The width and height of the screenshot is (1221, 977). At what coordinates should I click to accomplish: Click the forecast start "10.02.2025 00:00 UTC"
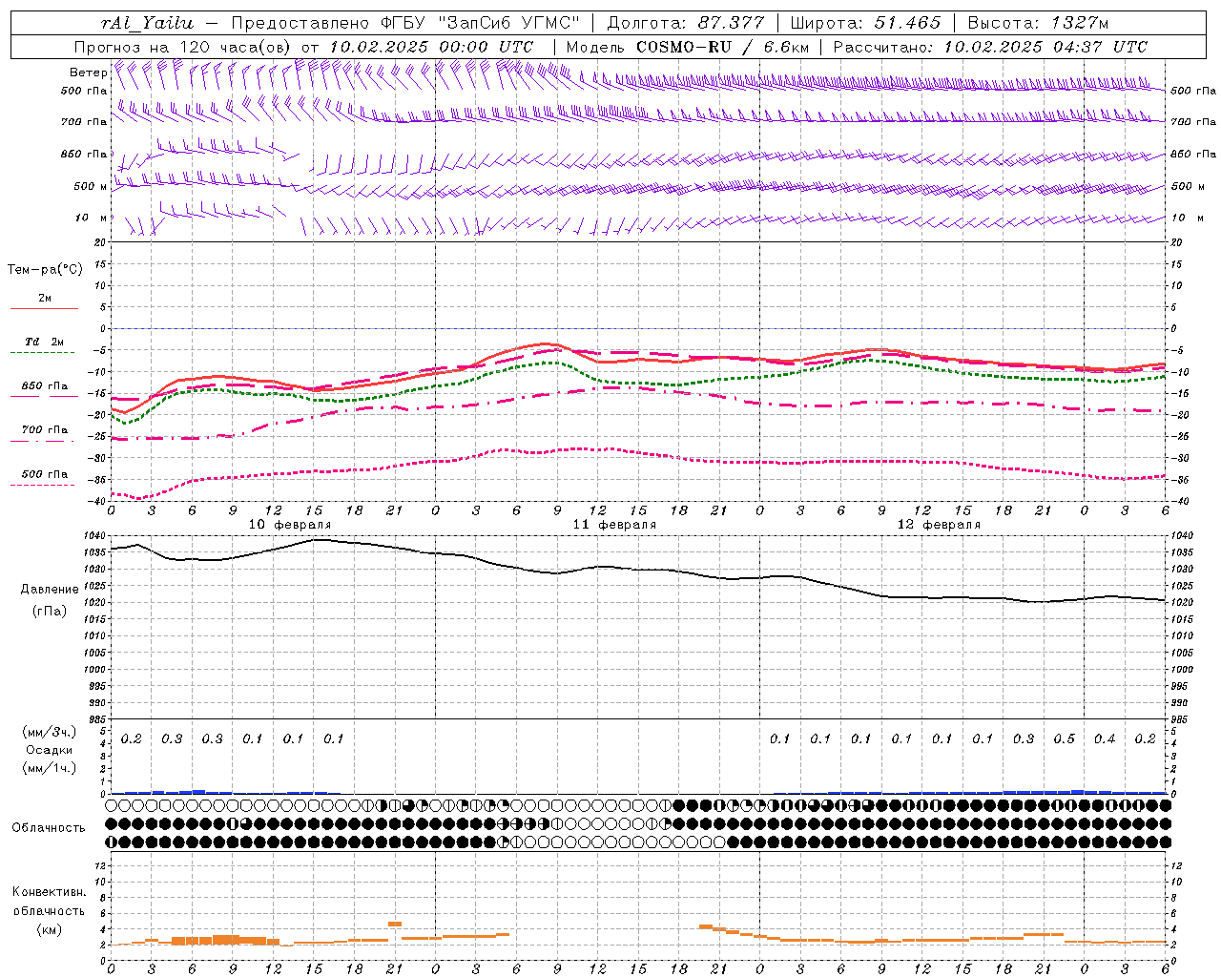tap(431, 47)
